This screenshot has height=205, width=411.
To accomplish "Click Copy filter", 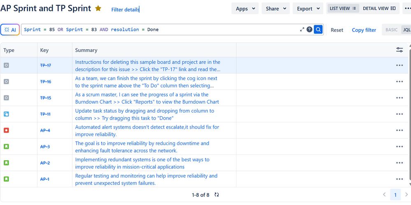I will pos(364,30).
